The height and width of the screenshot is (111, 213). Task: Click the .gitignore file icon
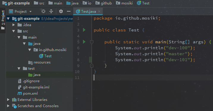click(x=20, y=81)
